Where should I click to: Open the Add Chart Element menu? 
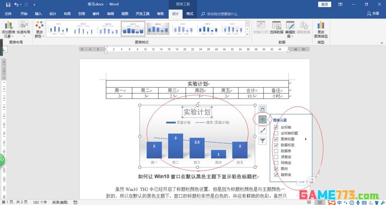tap(8, 29)
